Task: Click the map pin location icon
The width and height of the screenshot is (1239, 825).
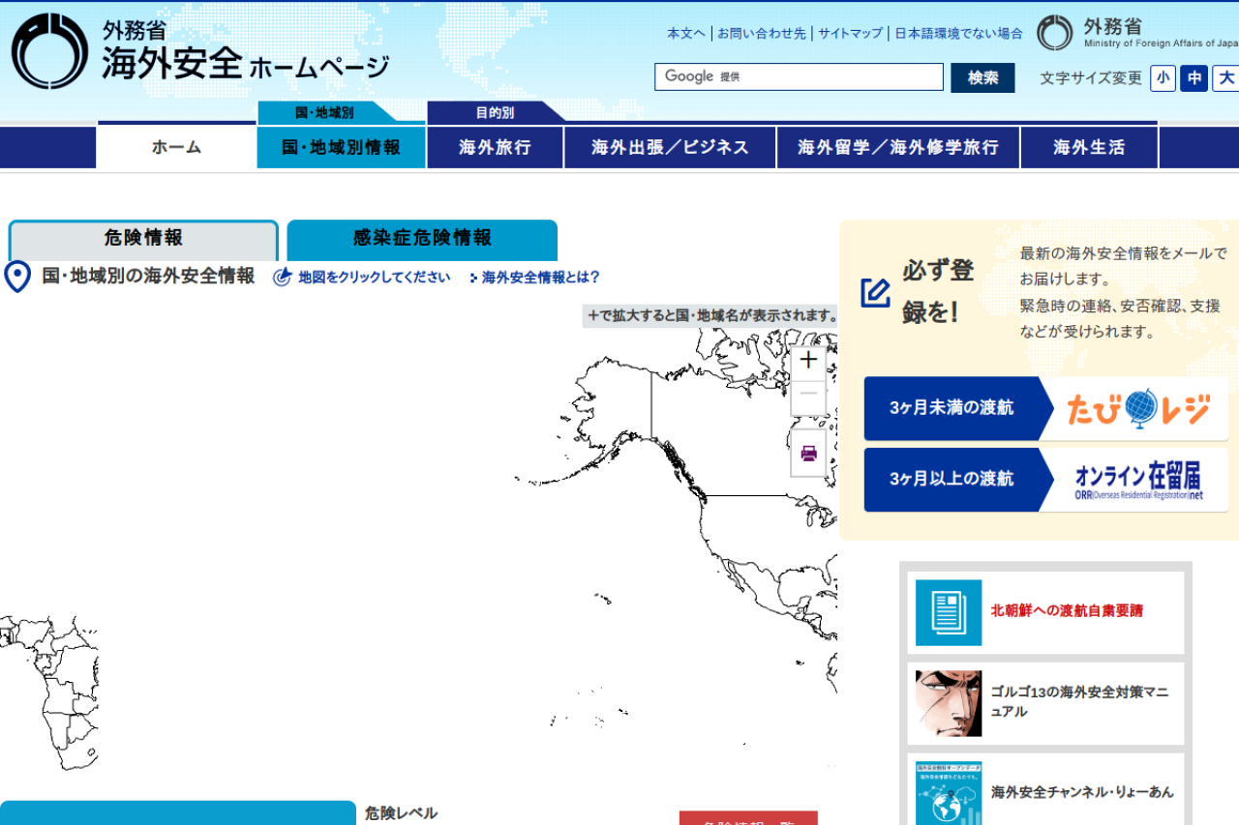Action: coord(17,277)
